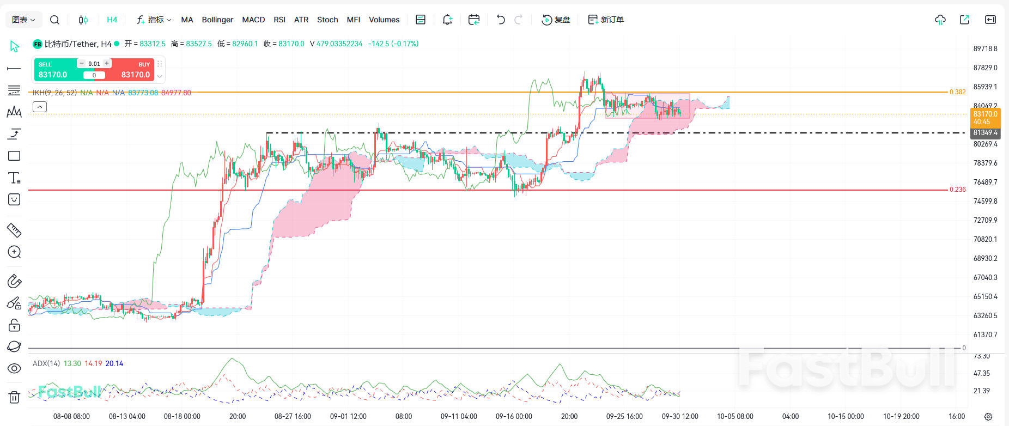1009x426 pixels.
Task: Select the arrow cursor tool
Action: click(14, 46)
